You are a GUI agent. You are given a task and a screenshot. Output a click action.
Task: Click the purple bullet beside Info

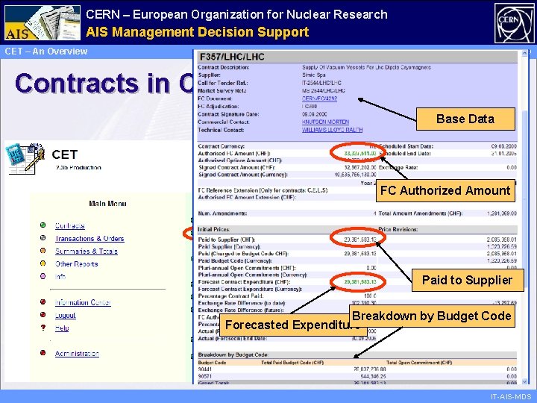43,276
